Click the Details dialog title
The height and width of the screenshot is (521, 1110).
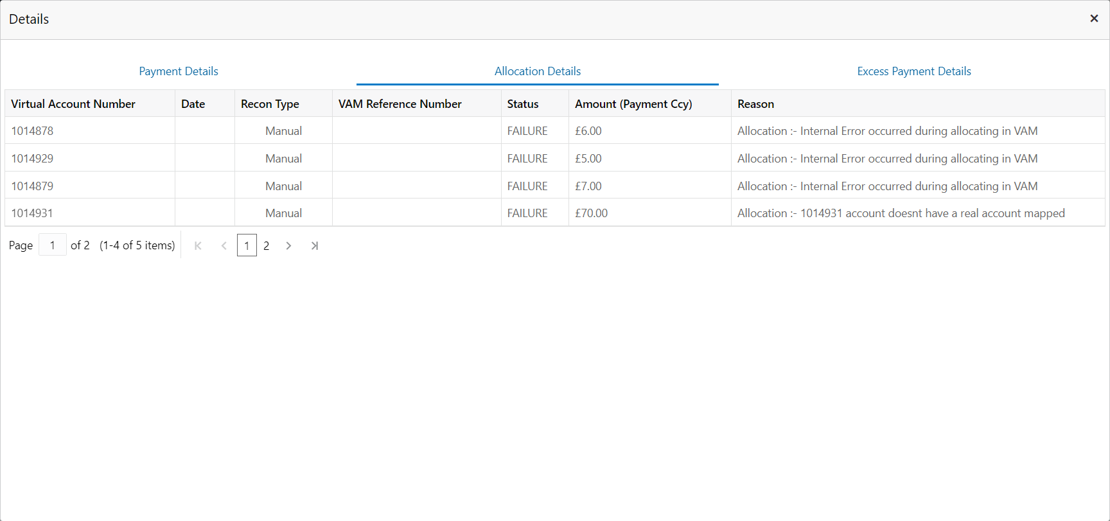(29, 19)
